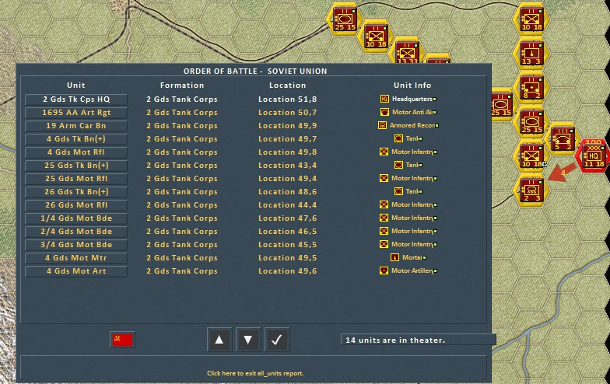Open the 25 Gds Mot Rfl unit entry
610x384 pixels.
click(x=76, y=179)
